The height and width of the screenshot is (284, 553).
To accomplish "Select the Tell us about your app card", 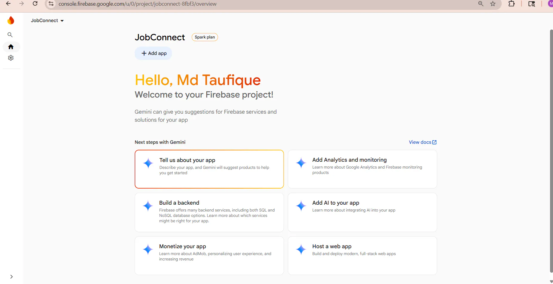I will (209, 169).
